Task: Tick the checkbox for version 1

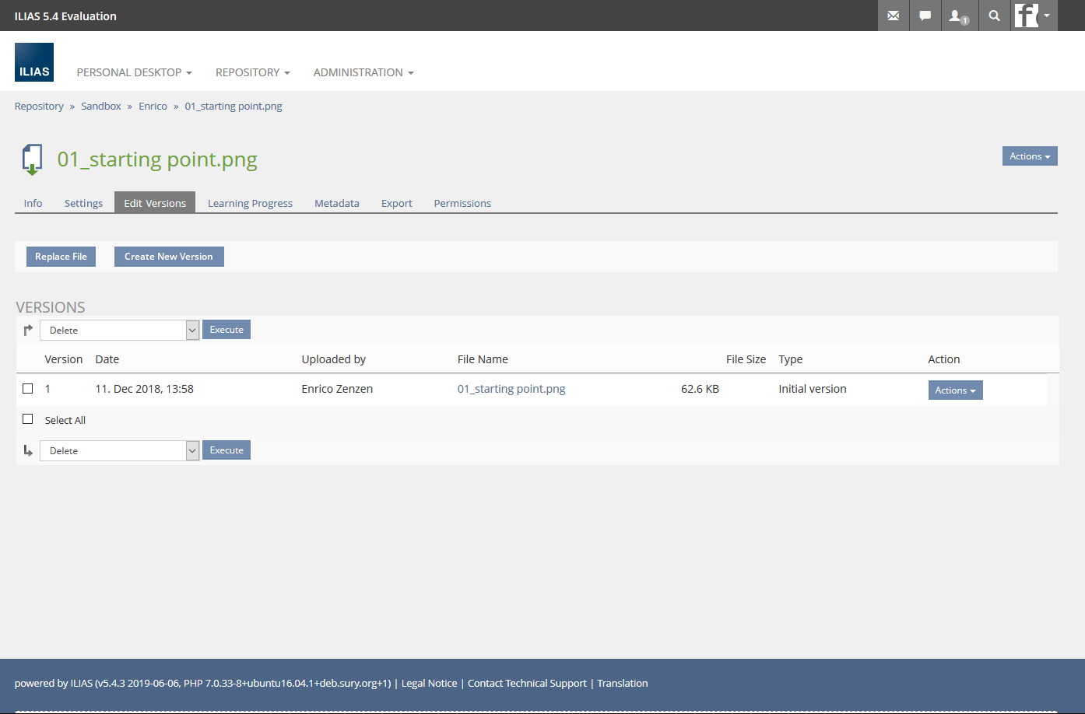Action: click(x=28, y=388)
